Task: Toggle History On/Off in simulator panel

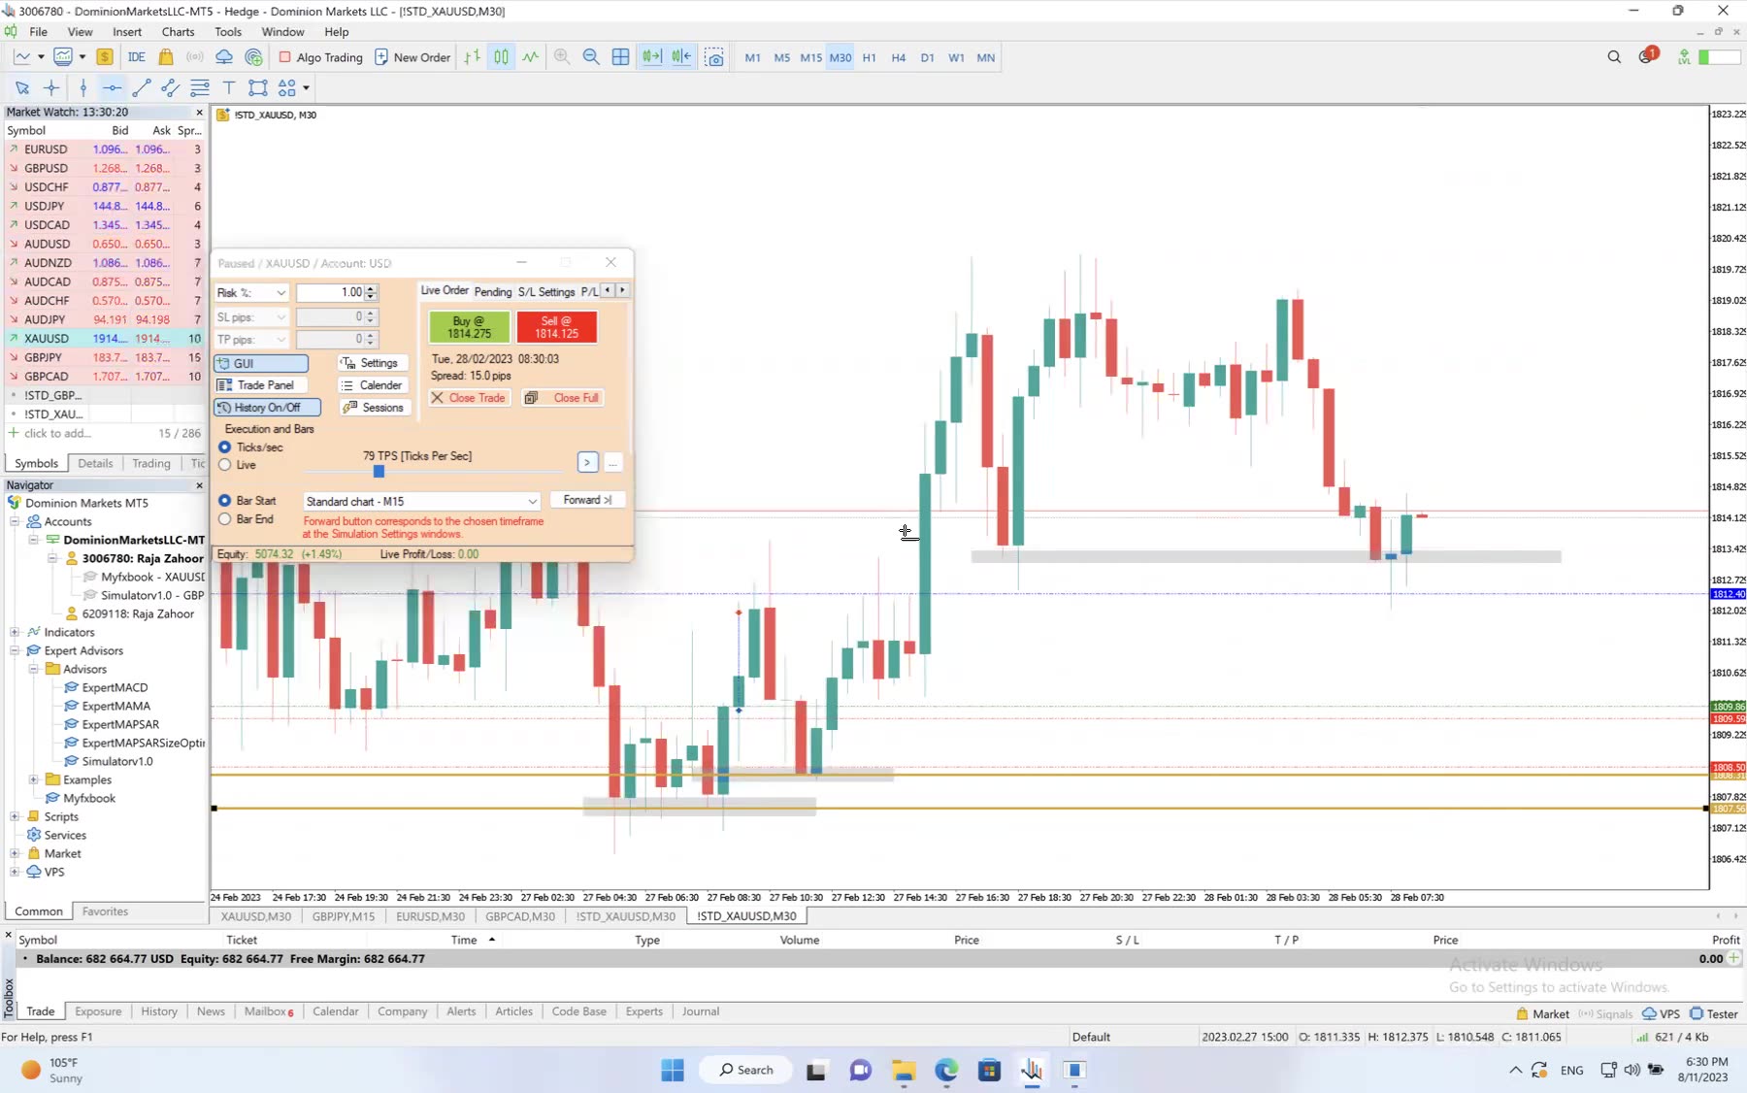Action: pos(267,408)
